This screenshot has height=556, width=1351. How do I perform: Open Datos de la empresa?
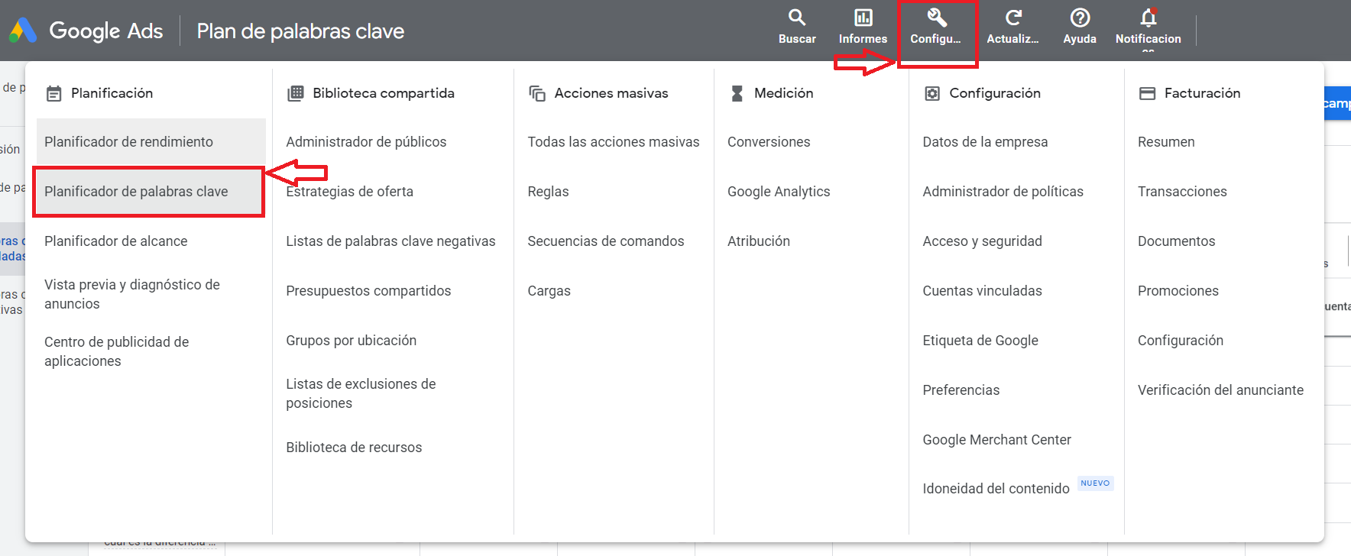(x=985, y=142)
